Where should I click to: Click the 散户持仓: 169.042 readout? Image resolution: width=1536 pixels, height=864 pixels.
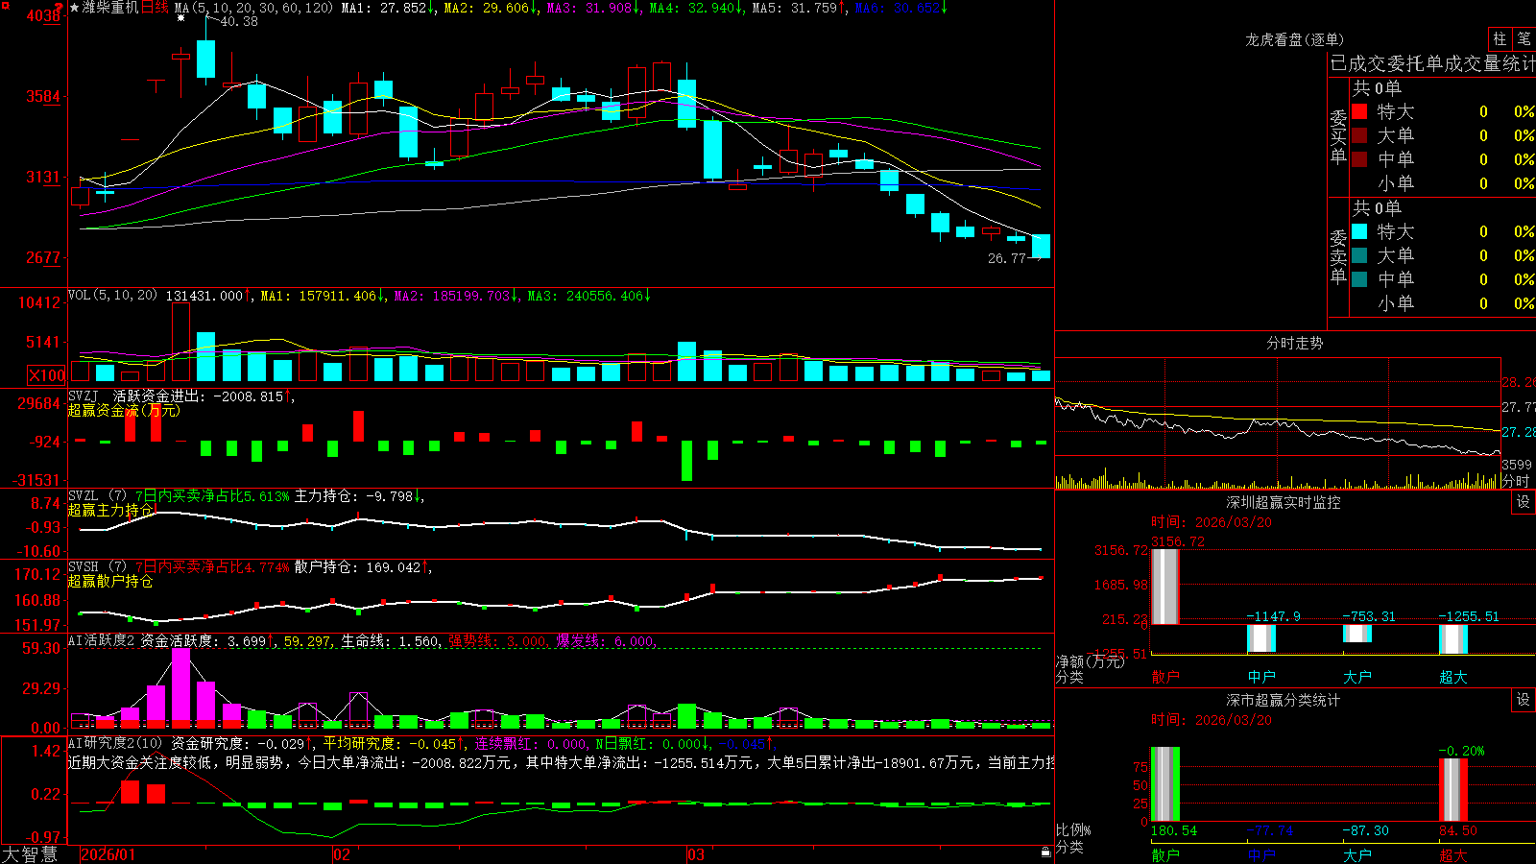click(x=358, y=567)
